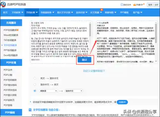Click the PDF处理 sidebar header
160x117 pixels.
point(11,63)
